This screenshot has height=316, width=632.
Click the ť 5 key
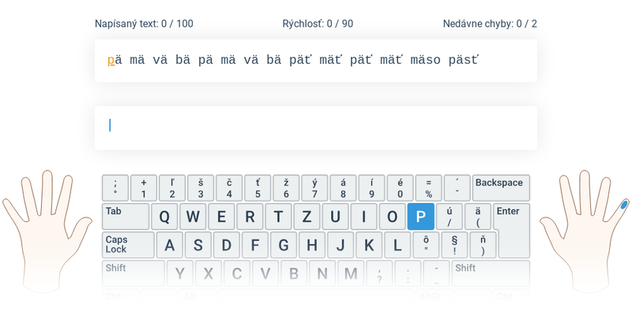click(x=258, y=188)
